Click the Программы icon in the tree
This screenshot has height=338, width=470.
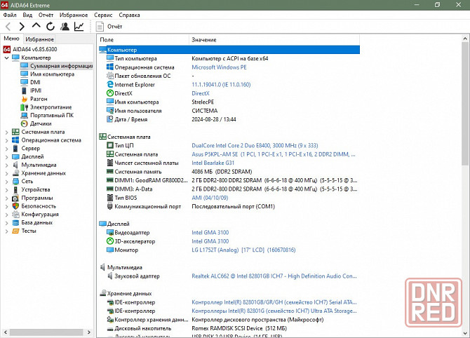pos(15,198)
